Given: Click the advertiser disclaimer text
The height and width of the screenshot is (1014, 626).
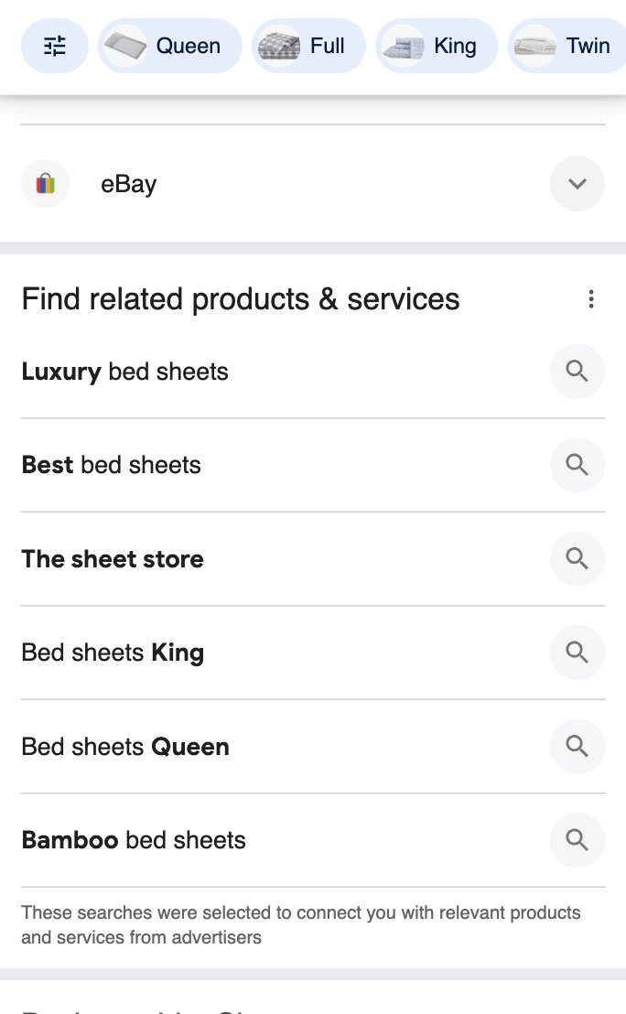Looking at the screenshot, I should coord(302,924).
